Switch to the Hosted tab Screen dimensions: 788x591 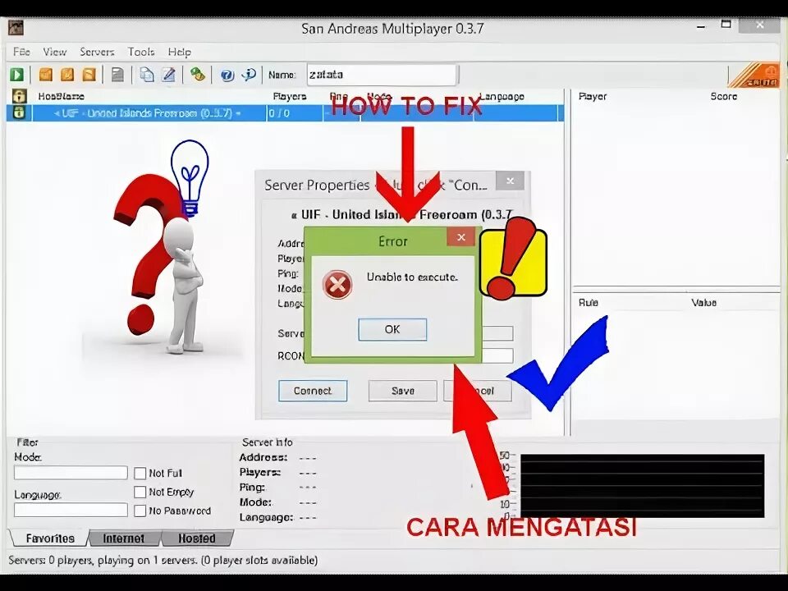pos(197,538)
